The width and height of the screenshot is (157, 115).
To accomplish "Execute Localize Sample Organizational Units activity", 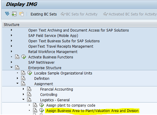I will tap(29, 73).
